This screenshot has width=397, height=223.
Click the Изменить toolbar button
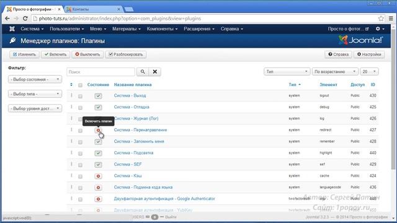pos(25,55)
